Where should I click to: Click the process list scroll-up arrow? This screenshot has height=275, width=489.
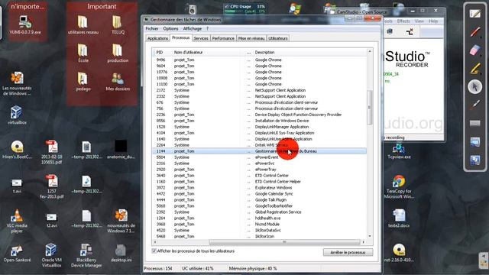[370, 51]
